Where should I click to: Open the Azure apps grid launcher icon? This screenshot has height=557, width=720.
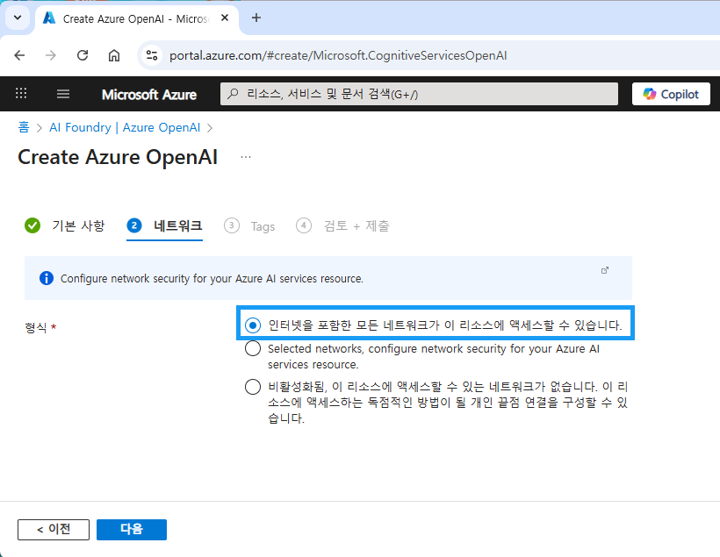click(x=21, y=94)
